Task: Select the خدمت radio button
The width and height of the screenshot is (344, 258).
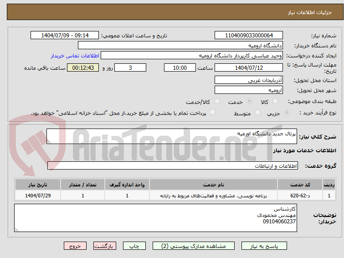Action: (x=249, y=101)
